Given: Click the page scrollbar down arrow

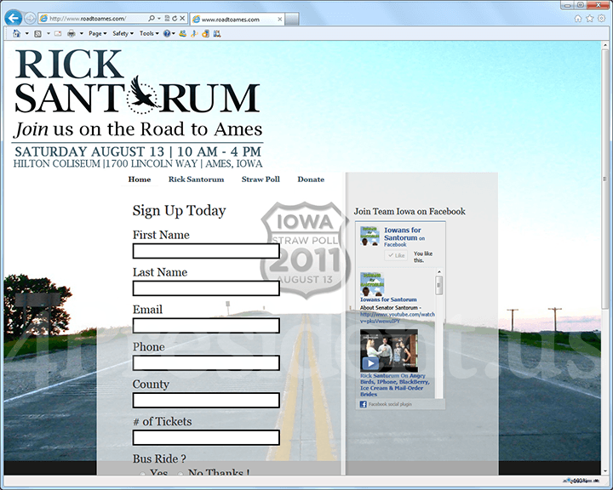Looking at the screenshot, I should 605,470.
